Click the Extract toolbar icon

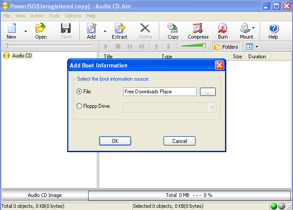120,31
